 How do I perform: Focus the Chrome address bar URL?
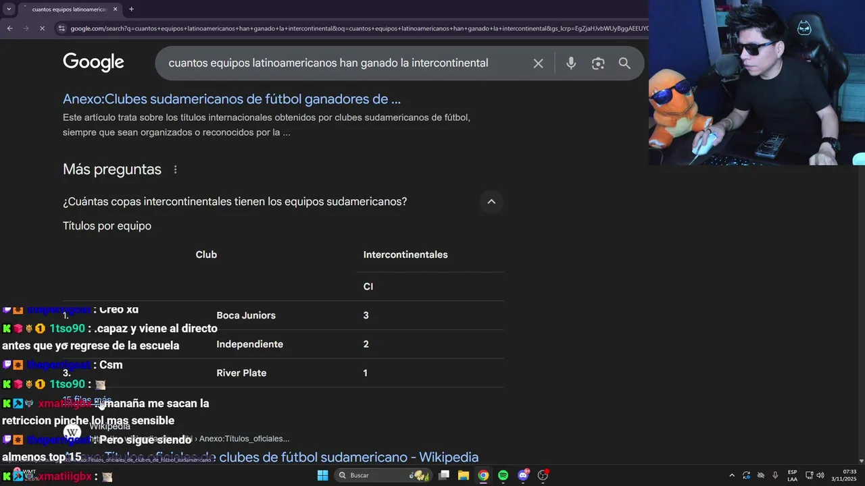tap(358, 28)
